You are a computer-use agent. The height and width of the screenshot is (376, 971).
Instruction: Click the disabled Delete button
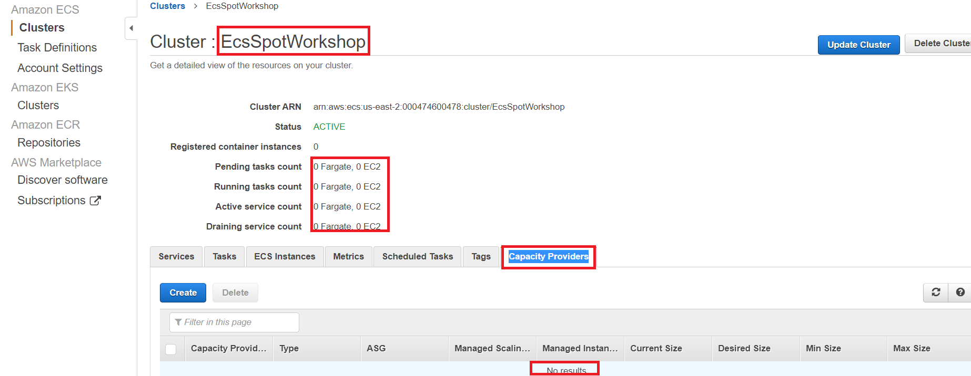(235, 293)
